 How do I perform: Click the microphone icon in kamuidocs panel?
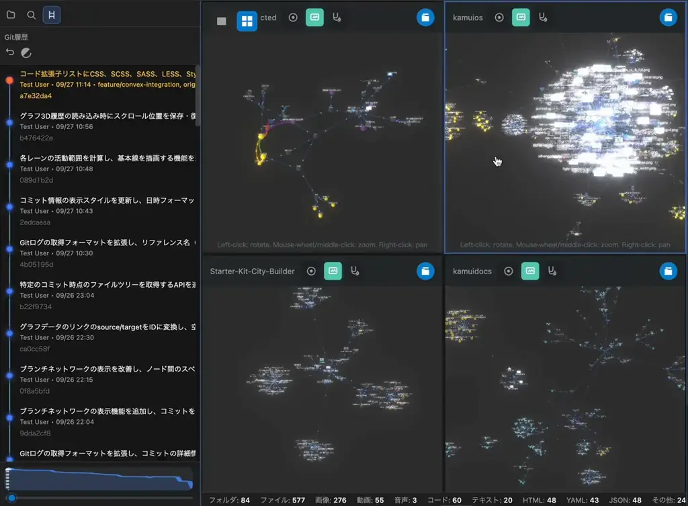pos(552,271)
